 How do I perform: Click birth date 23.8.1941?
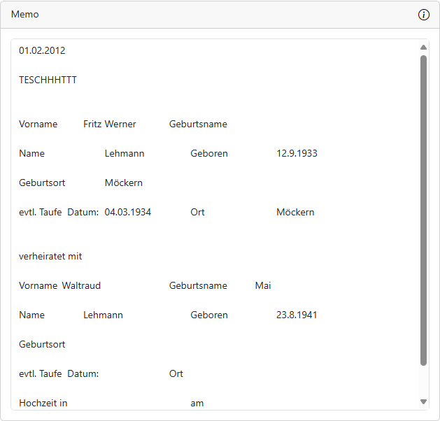[297, 315]
